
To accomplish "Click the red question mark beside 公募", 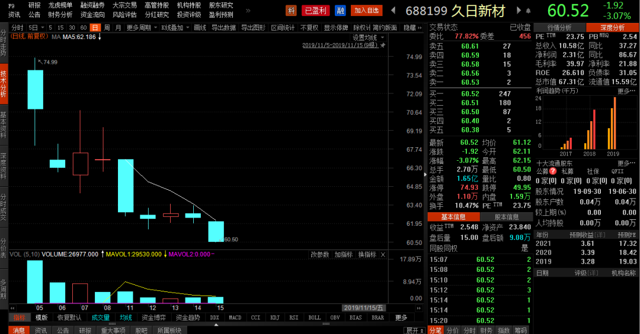I will pyautogui.click(x=553, y=171).
